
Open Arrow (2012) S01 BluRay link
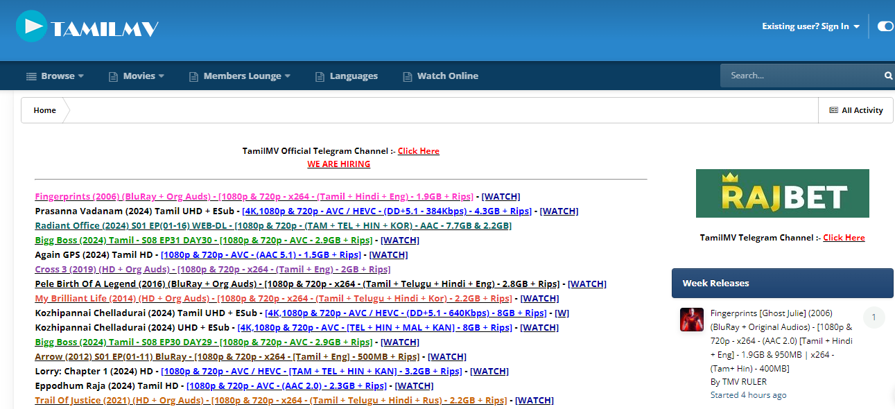coord(227,357)
